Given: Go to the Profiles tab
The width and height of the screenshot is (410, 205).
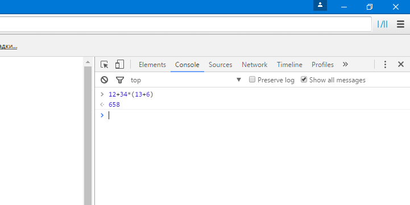Looking at the screenshot, I should coord(322,65).
